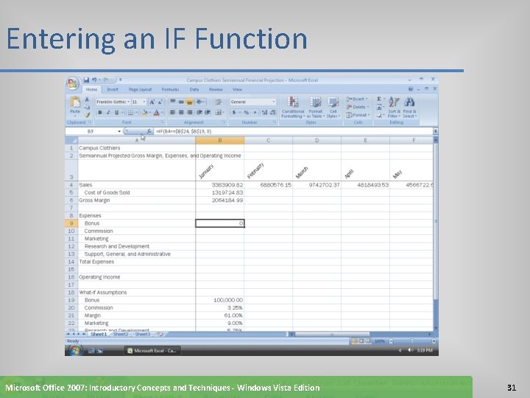The image size is (530, 398).
Task: Open the Cell Styles gallery
Action: [333, 108]
